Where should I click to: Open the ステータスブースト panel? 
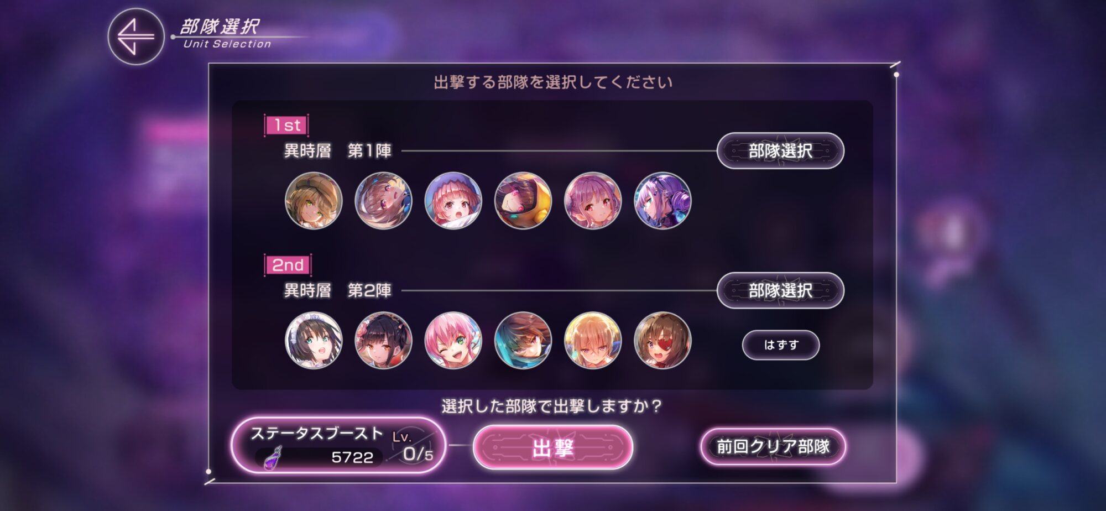(x=338, y=445)
